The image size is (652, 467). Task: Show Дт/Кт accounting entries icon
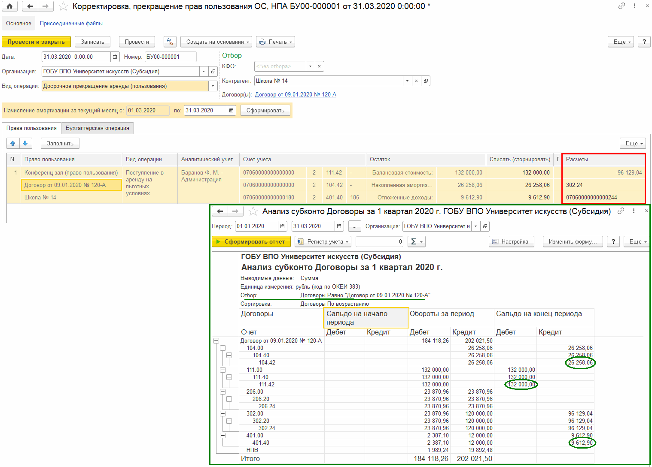[x=170, y=42]
